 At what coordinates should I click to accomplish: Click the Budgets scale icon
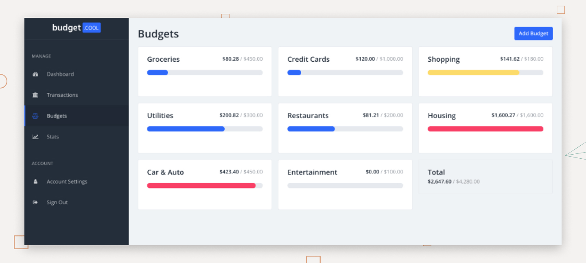click(x=35, y=116)
